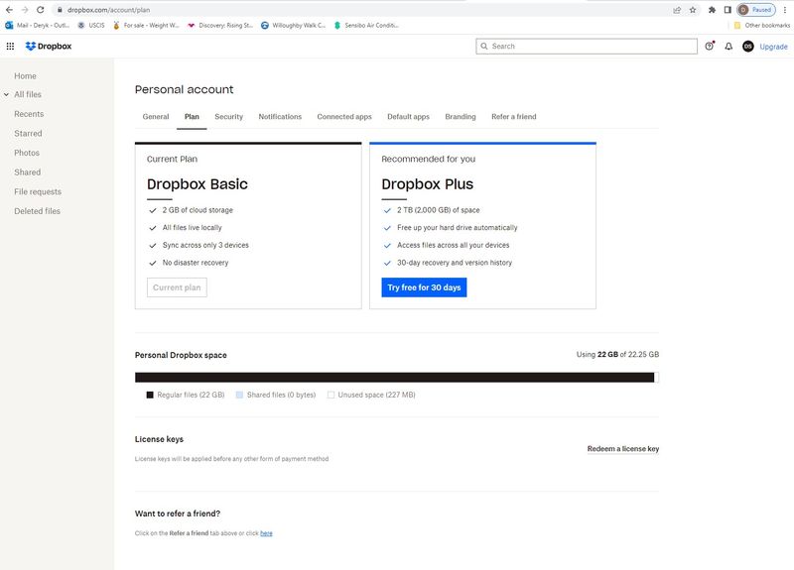The image size is (794, 570).
Task: Open Recents in the sidebar
Action: click(x=29, y=114)
